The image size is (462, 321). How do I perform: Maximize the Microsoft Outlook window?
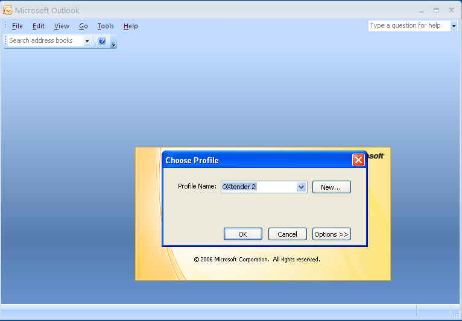click(436, 11)
